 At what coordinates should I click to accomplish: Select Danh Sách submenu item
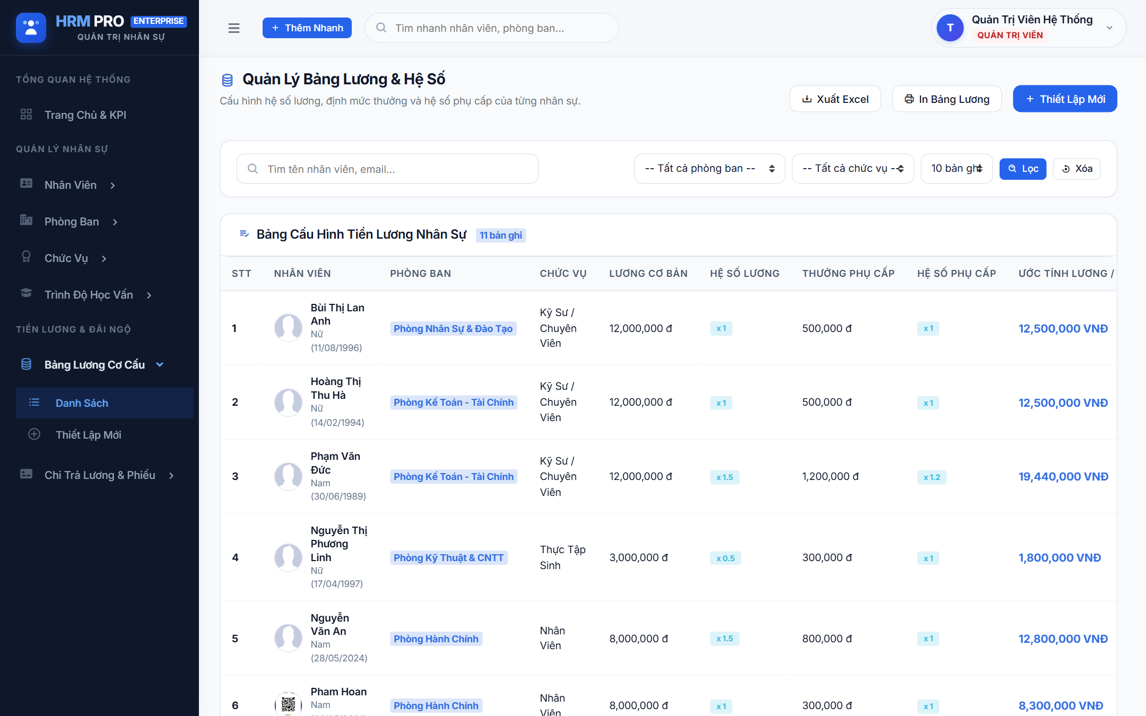coord(105,403)
